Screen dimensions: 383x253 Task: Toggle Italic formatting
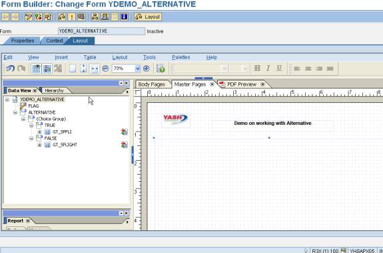[268, 68]
